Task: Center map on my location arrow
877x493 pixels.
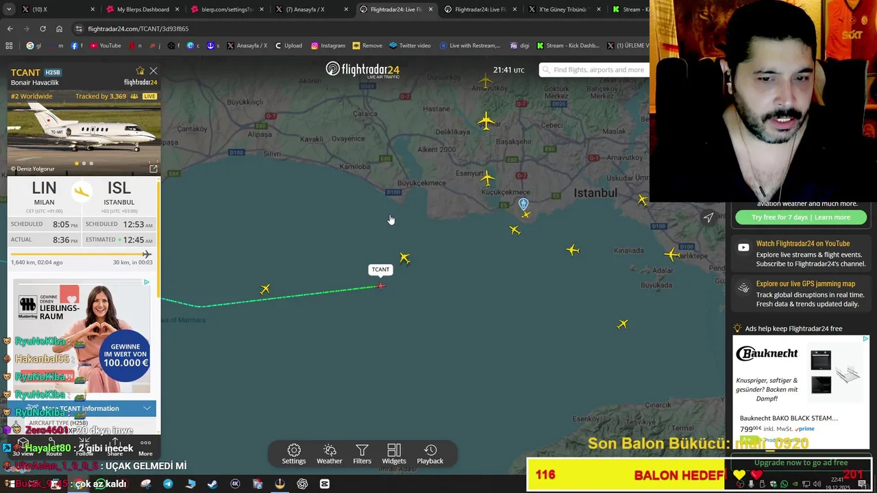Action: [x=708, y=218]
